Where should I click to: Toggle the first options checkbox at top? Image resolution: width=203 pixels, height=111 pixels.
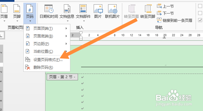coord(200,6)
